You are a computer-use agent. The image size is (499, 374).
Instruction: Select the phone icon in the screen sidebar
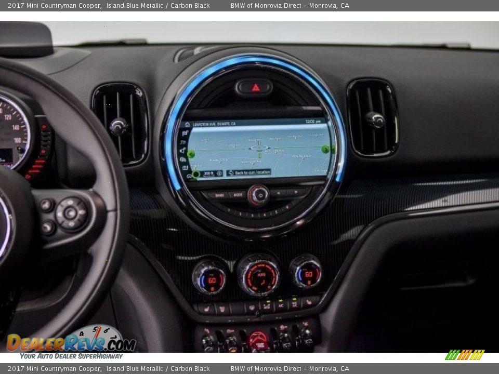tap(182, 150)
